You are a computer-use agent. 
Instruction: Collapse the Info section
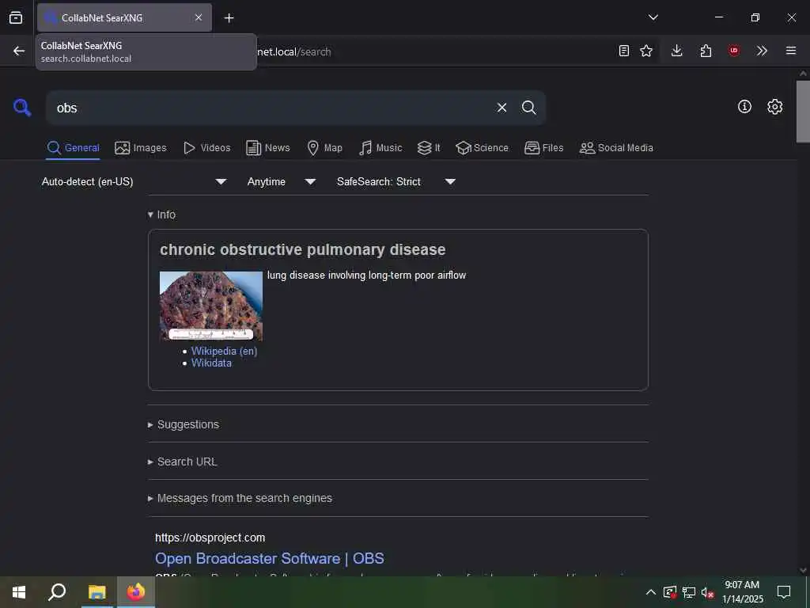click(x=161, y=215)
